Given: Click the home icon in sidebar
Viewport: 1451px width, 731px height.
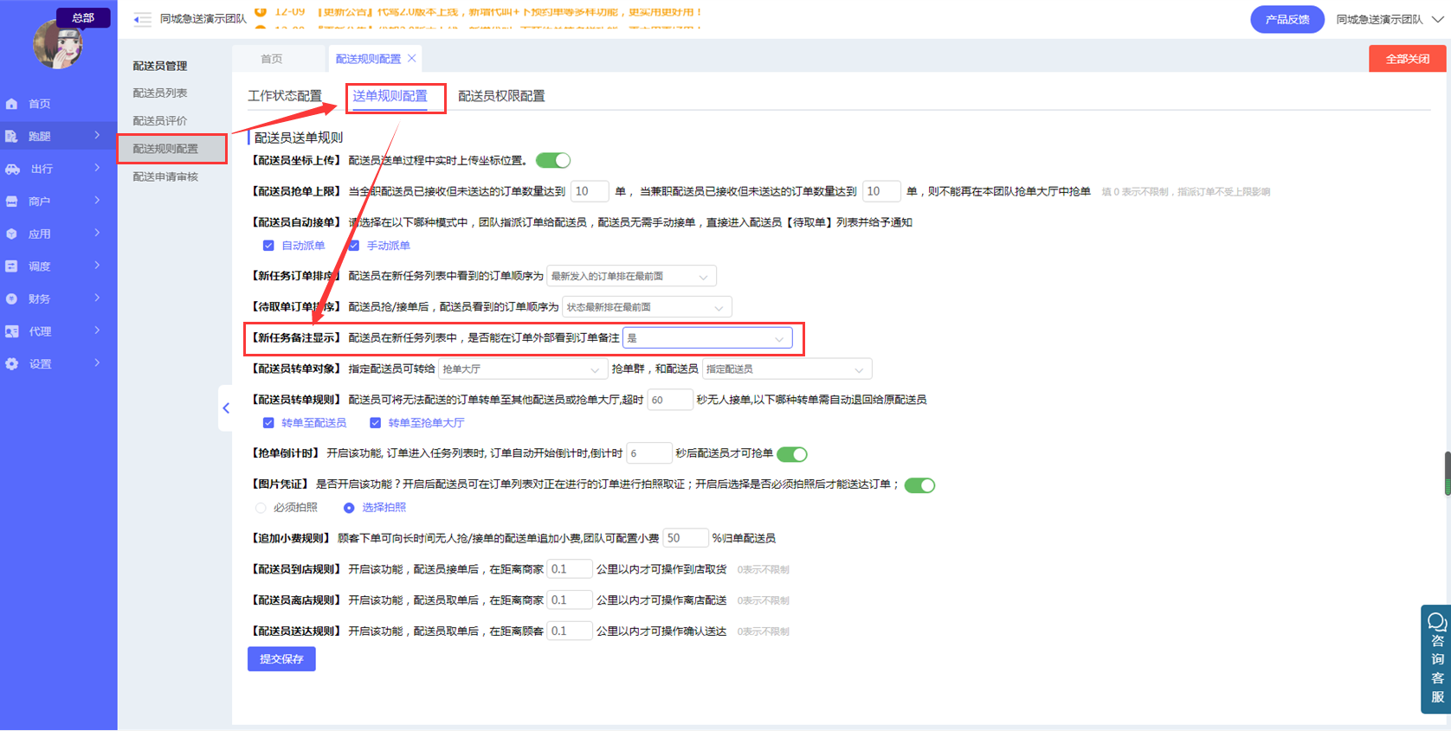Looking at the screenshot, I should (x=12, y=104).
